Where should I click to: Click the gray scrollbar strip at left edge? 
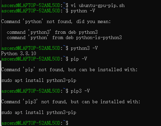point(1,93)
